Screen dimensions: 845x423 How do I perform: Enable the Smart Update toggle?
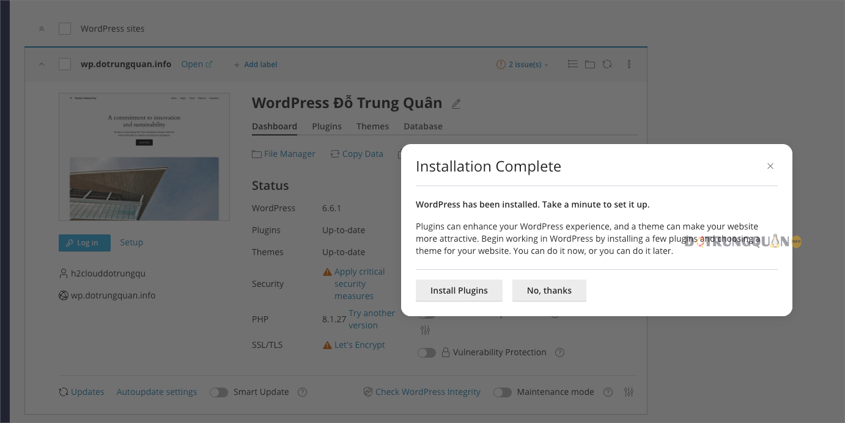219,392
